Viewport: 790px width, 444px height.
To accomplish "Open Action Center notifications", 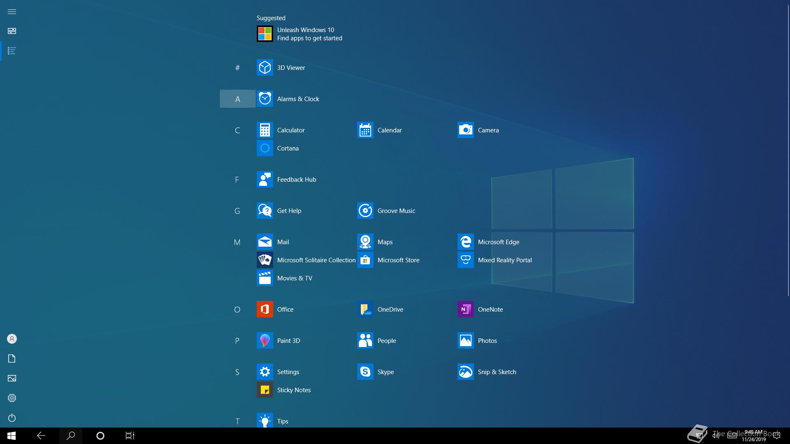I will 777,436.
